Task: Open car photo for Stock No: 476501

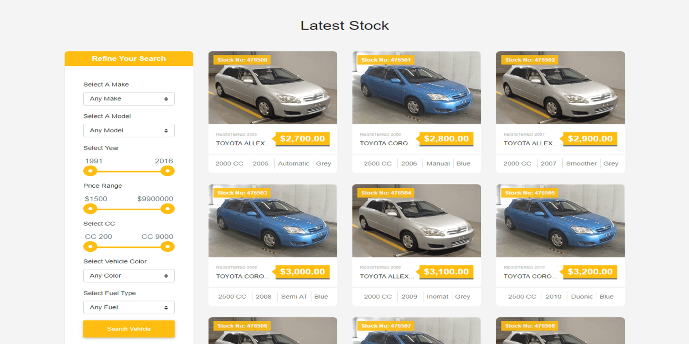Action: tap(417, 88)
